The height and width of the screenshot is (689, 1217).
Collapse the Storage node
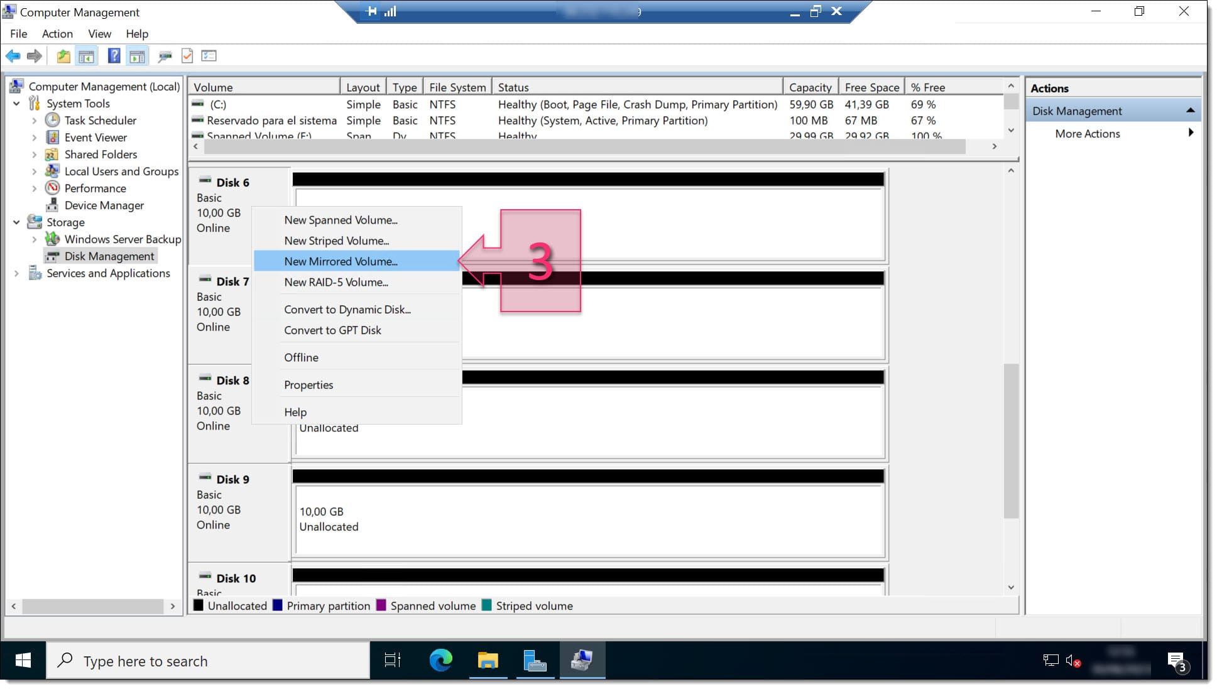pos(16,222)
